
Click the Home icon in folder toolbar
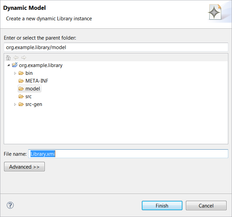[x=8, y=58]
